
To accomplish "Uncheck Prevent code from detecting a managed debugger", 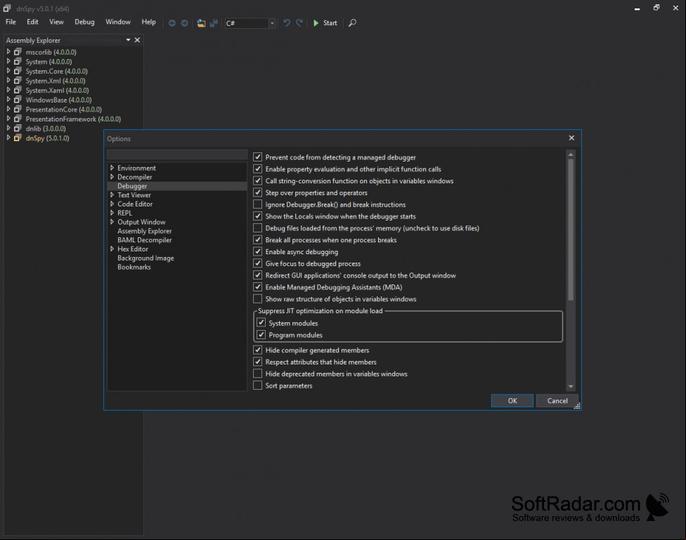I will click(258, 157).
